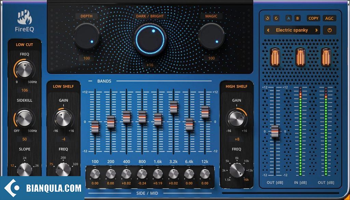Click the 12k side/mid knob
This screenshot has height=200, width=350.
205,174
